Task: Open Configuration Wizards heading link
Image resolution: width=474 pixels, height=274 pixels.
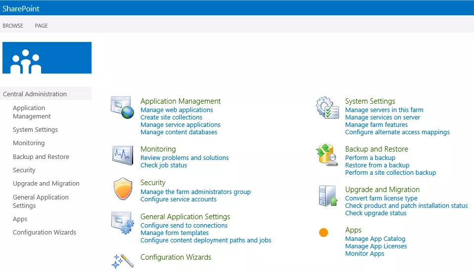Action: pos(176,257)
